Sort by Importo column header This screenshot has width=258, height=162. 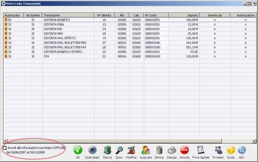point(184,15)
